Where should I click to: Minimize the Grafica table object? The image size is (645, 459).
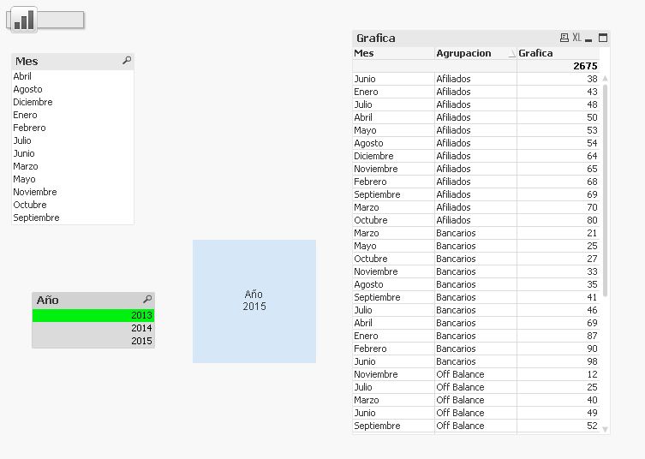click(x=590, y=39)
